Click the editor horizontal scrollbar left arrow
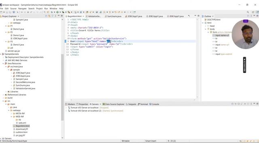The width and height of the screenshot is (259, 146). tap(71, 100)
